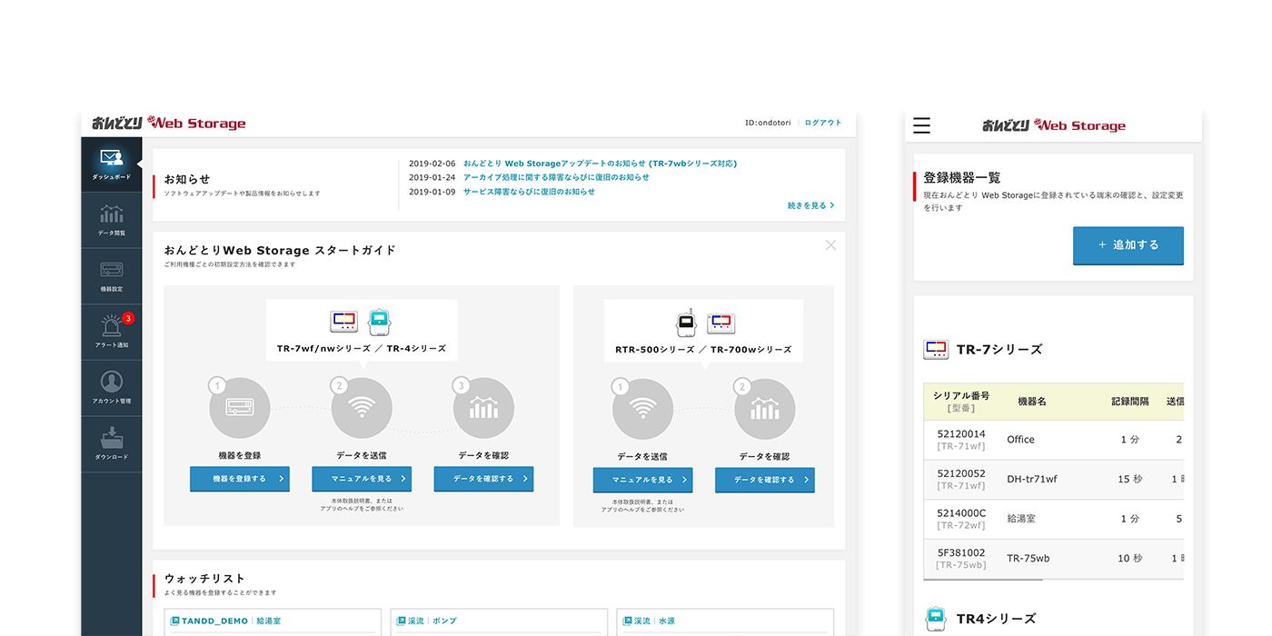Screen dimensions: 1272x636
Task: Click the お知らせ heading
Action: pos(187,180)
